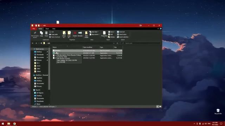Switch to the Home ribbon tab

pos(40,29)
